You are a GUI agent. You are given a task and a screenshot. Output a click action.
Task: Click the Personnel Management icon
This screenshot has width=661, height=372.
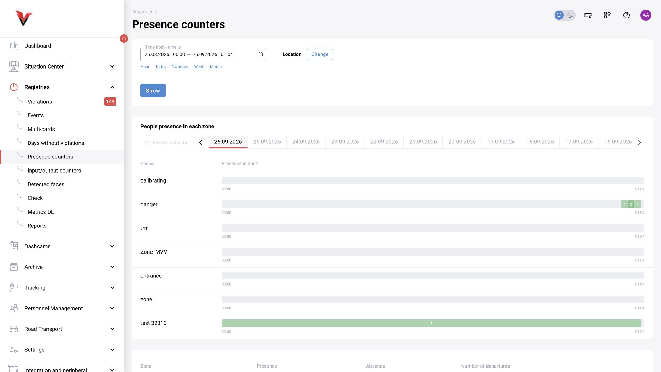pyautogui.click(x=14, y=308)
